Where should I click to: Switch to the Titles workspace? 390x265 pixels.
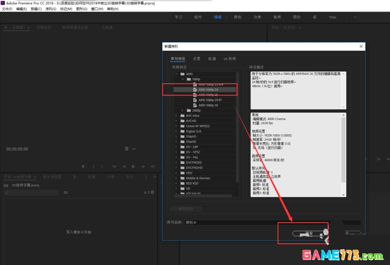tap(333, 17)
